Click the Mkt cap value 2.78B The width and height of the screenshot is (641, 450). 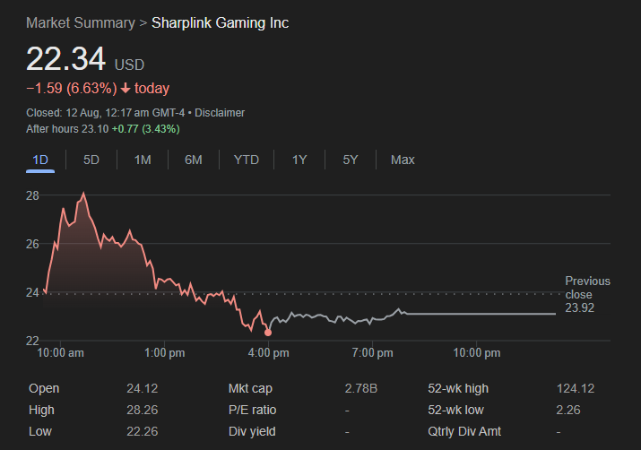coord(361,389)
